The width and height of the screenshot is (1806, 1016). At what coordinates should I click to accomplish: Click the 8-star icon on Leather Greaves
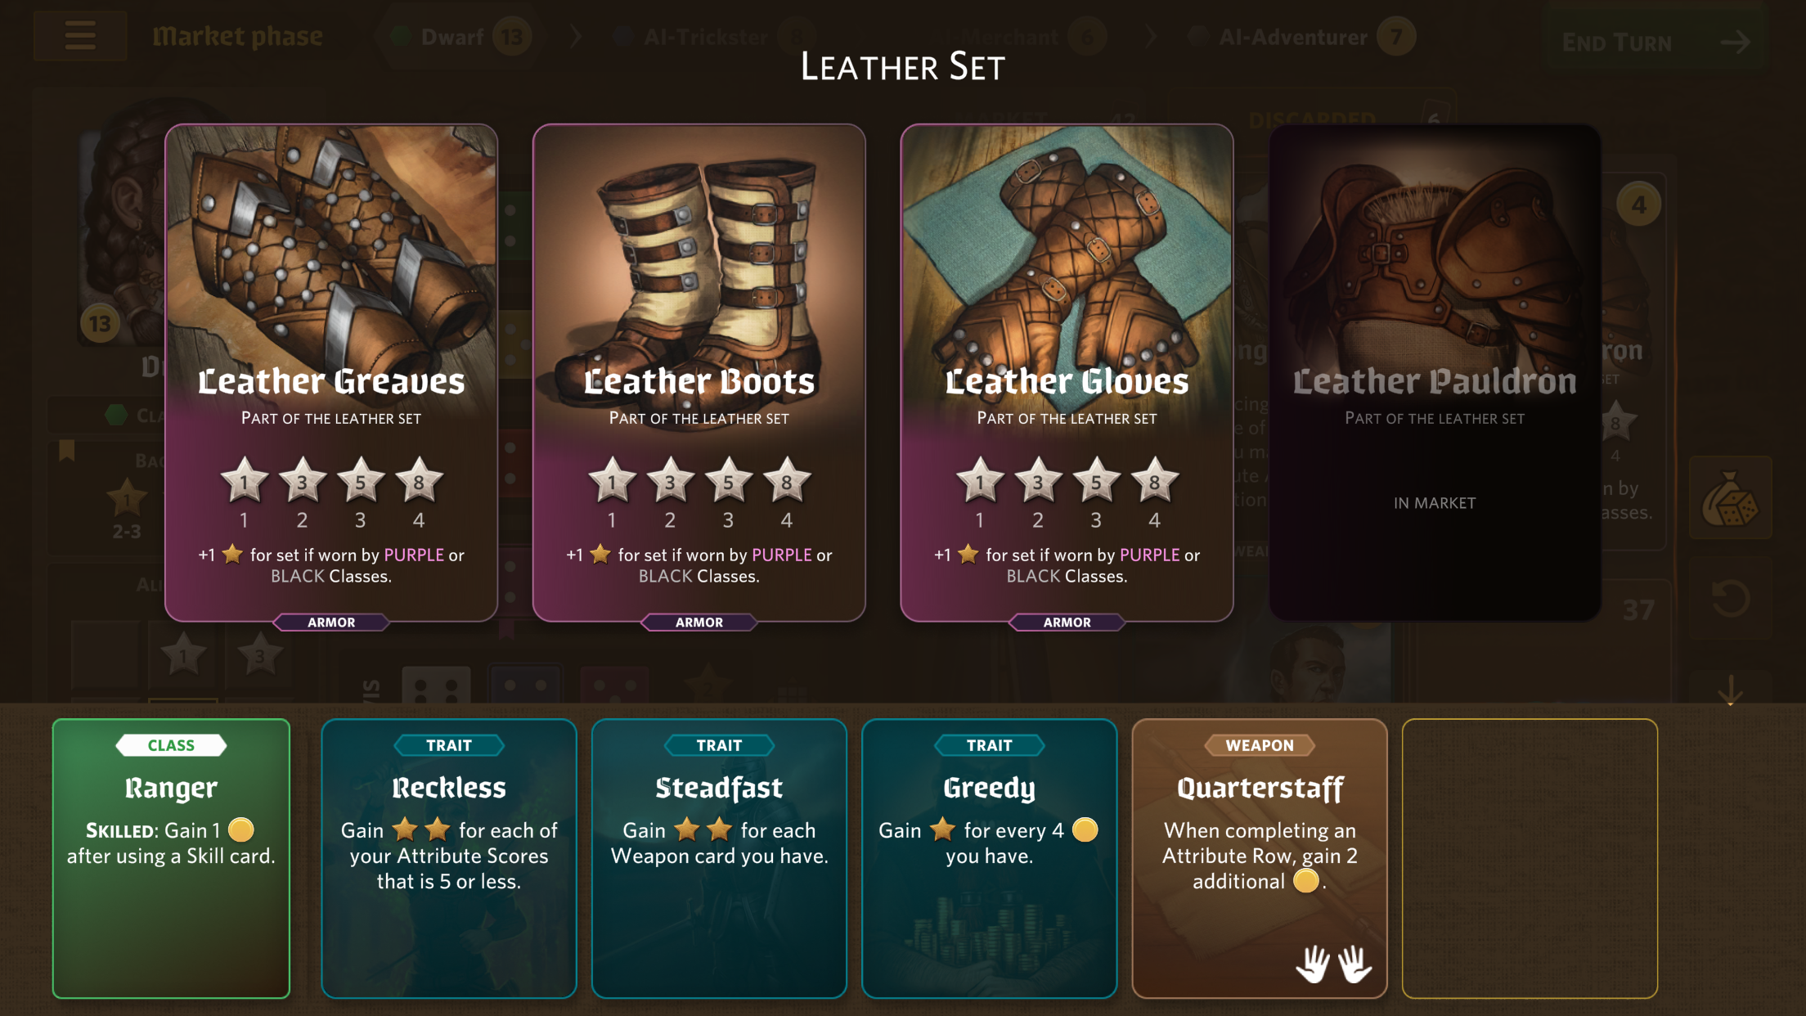click(419, 480)
